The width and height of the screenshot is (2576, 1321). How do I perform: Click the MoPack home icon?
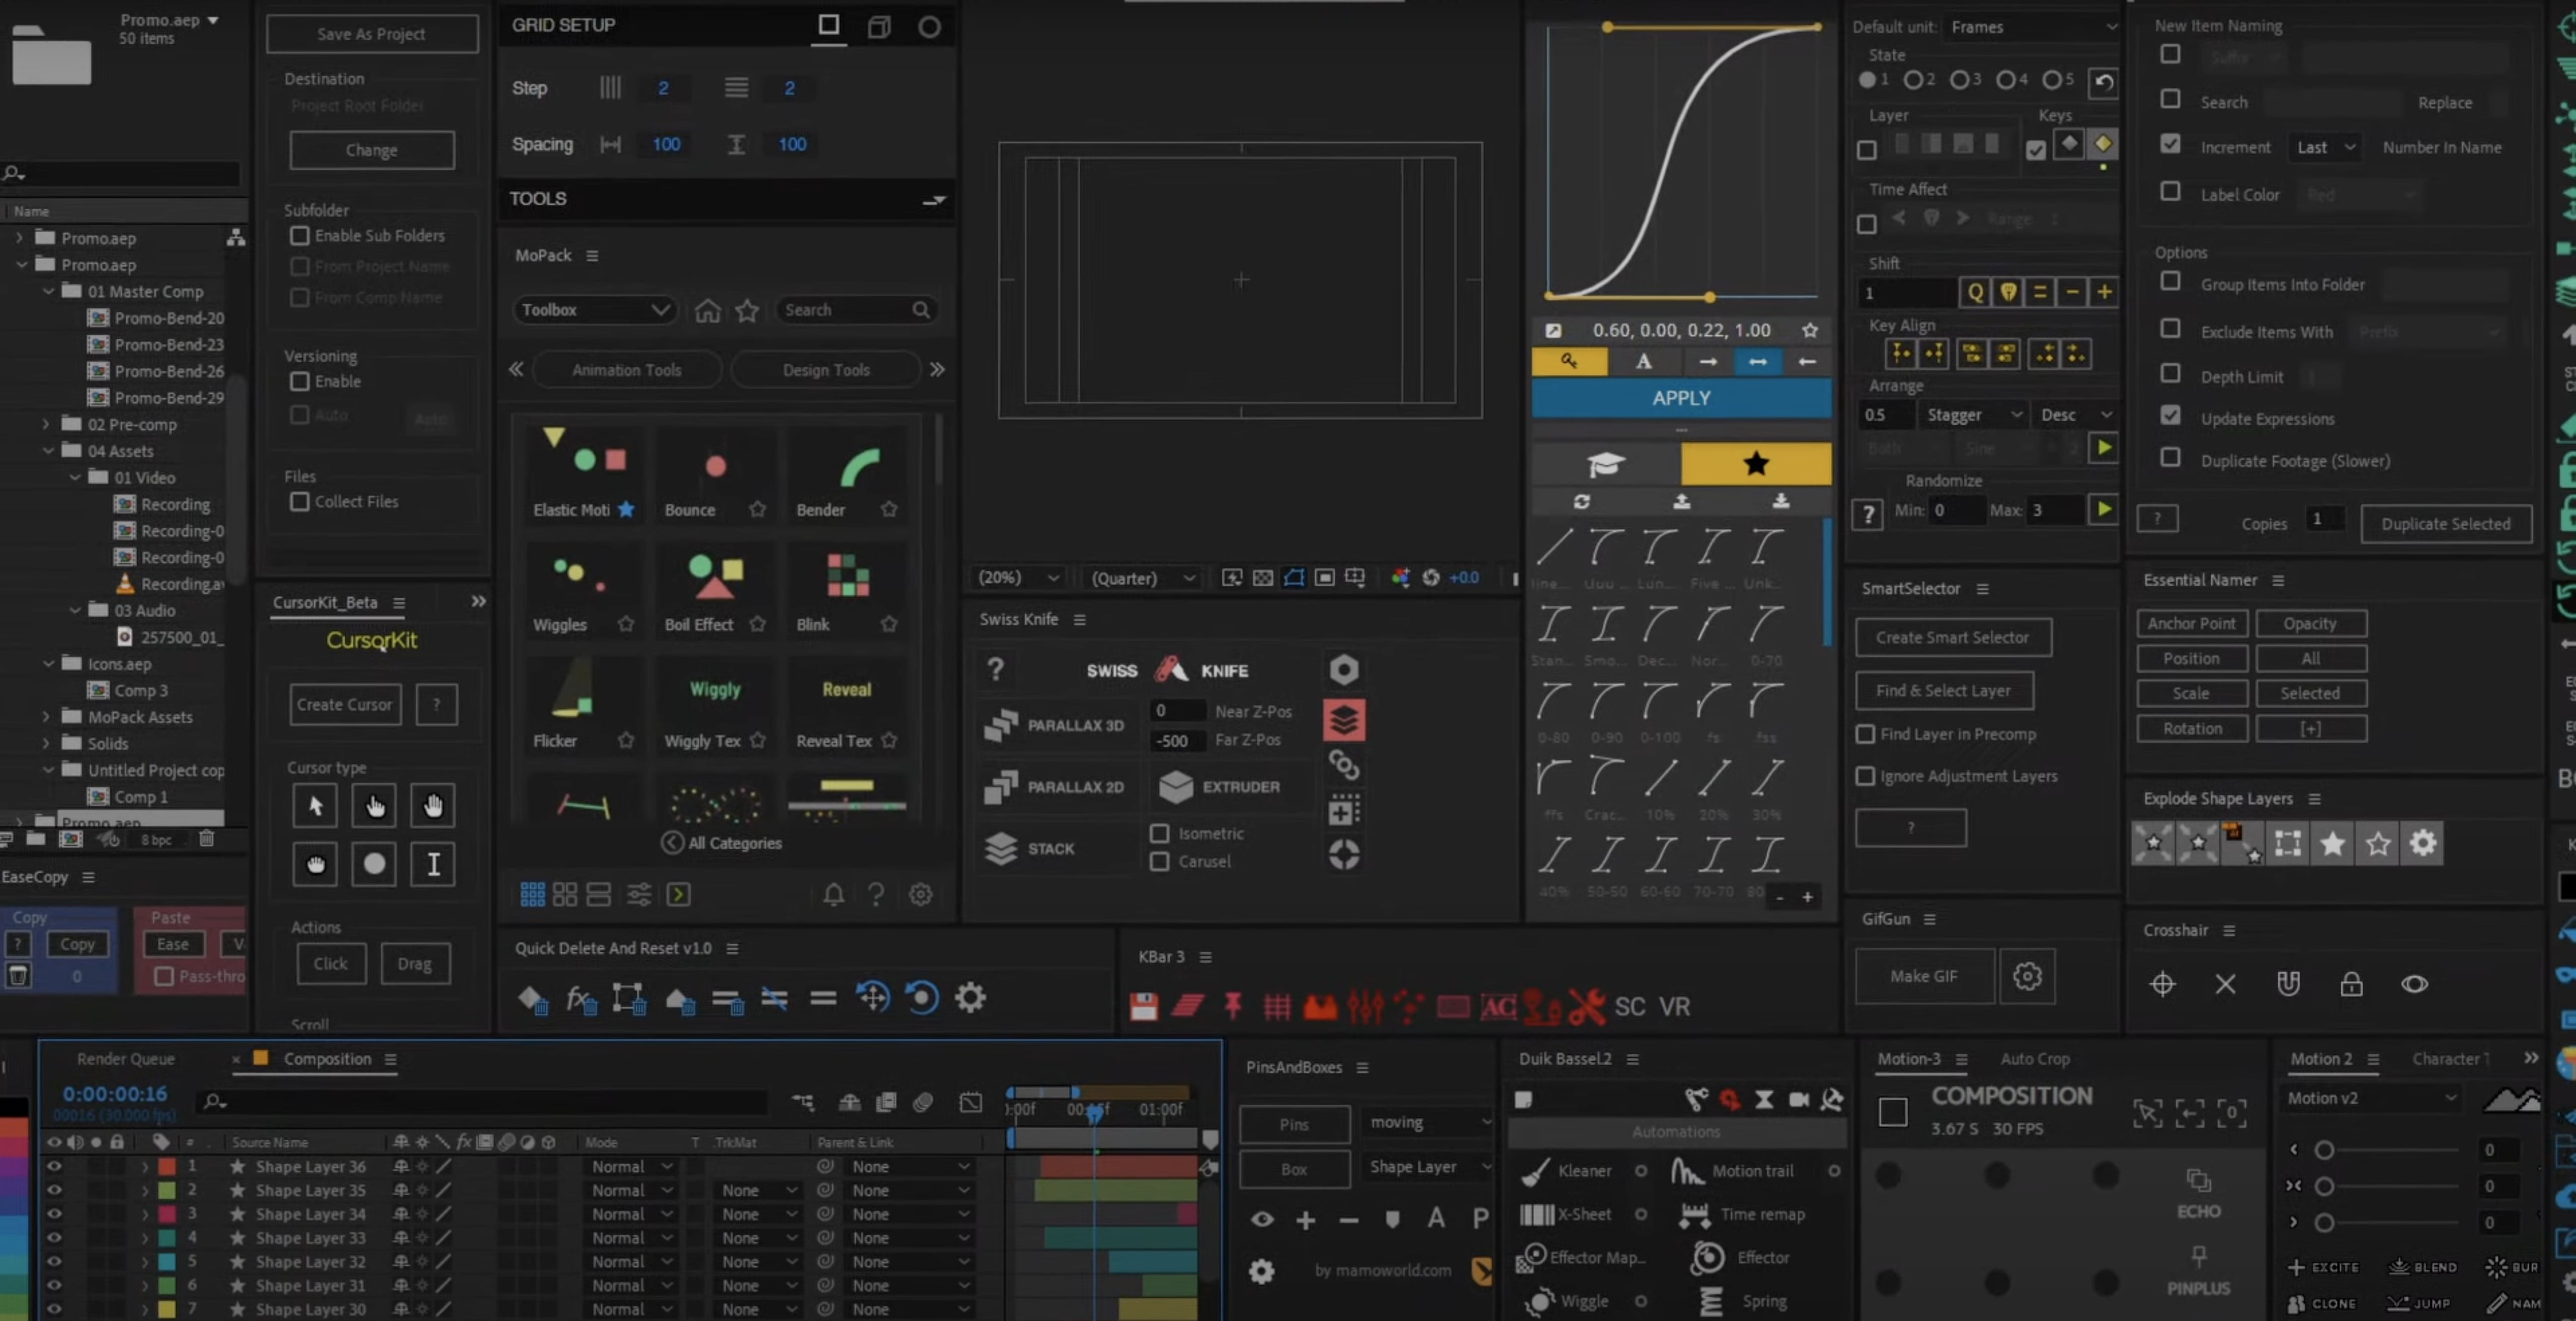point(707,310)
